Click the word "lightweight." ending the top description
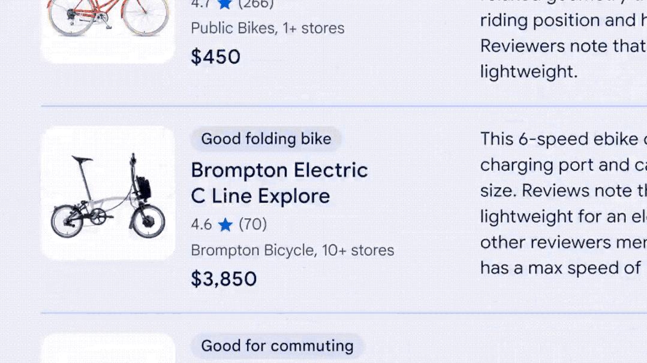Viewport: 647px width, 363px height. pyautogui.click(x=528, y=72)
